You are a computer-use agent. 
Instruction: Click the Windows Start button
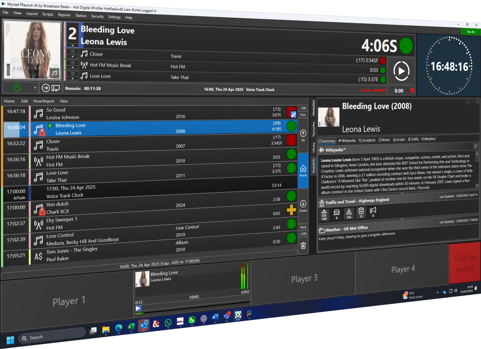pos(10,340)
